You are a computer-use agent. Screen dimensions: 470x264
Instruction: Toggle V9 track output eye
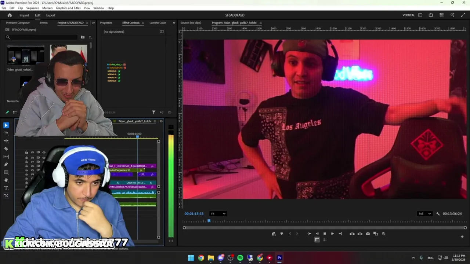(x=44, y=153)
